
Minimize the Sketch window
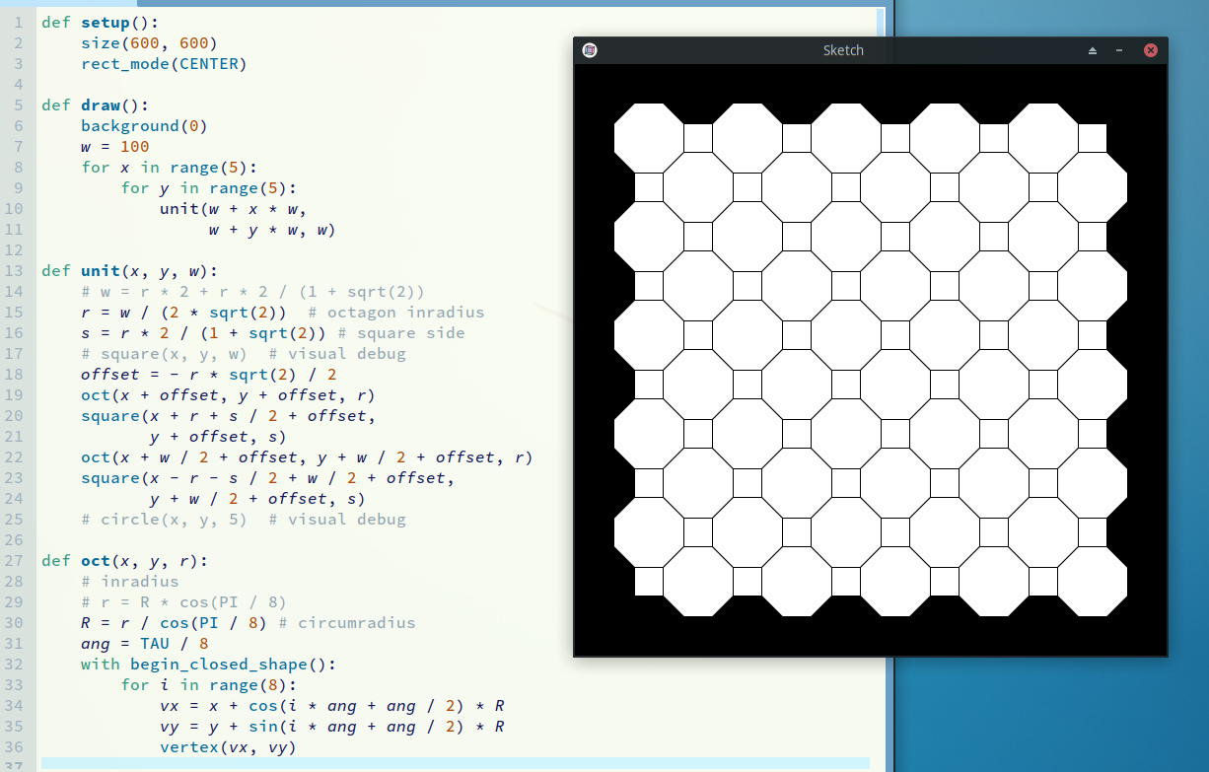point(1119,50)
